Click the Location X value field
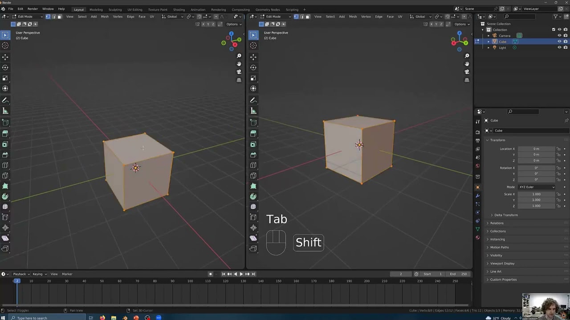The width and height of the screenshot is (570, 320). click(x=536, y=149)
